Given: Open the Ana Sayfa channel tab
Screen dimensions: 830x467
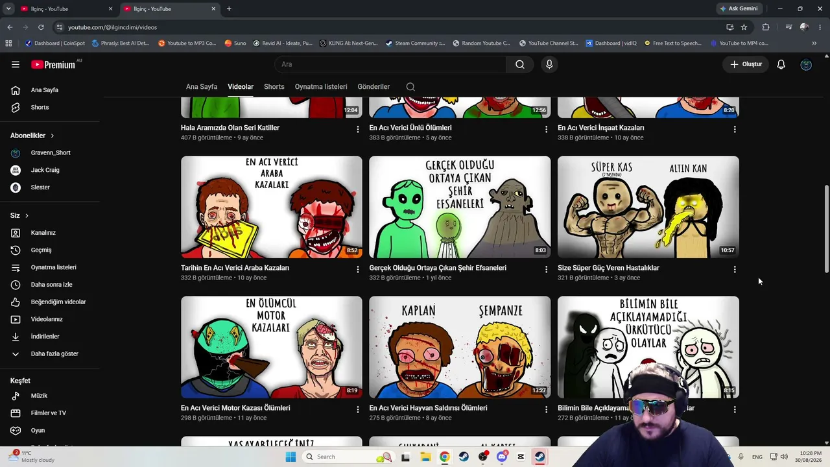Looking at the screenshot, I should tap(202, 87).
